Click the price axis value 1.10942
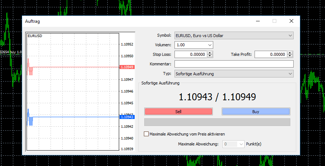The image size is (325, 166). [x=127, y=126]
